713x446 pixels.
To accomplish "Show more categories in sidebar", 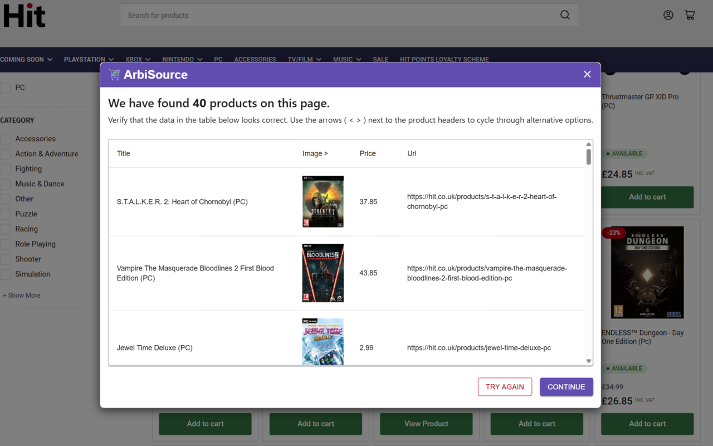I will 22,295.
